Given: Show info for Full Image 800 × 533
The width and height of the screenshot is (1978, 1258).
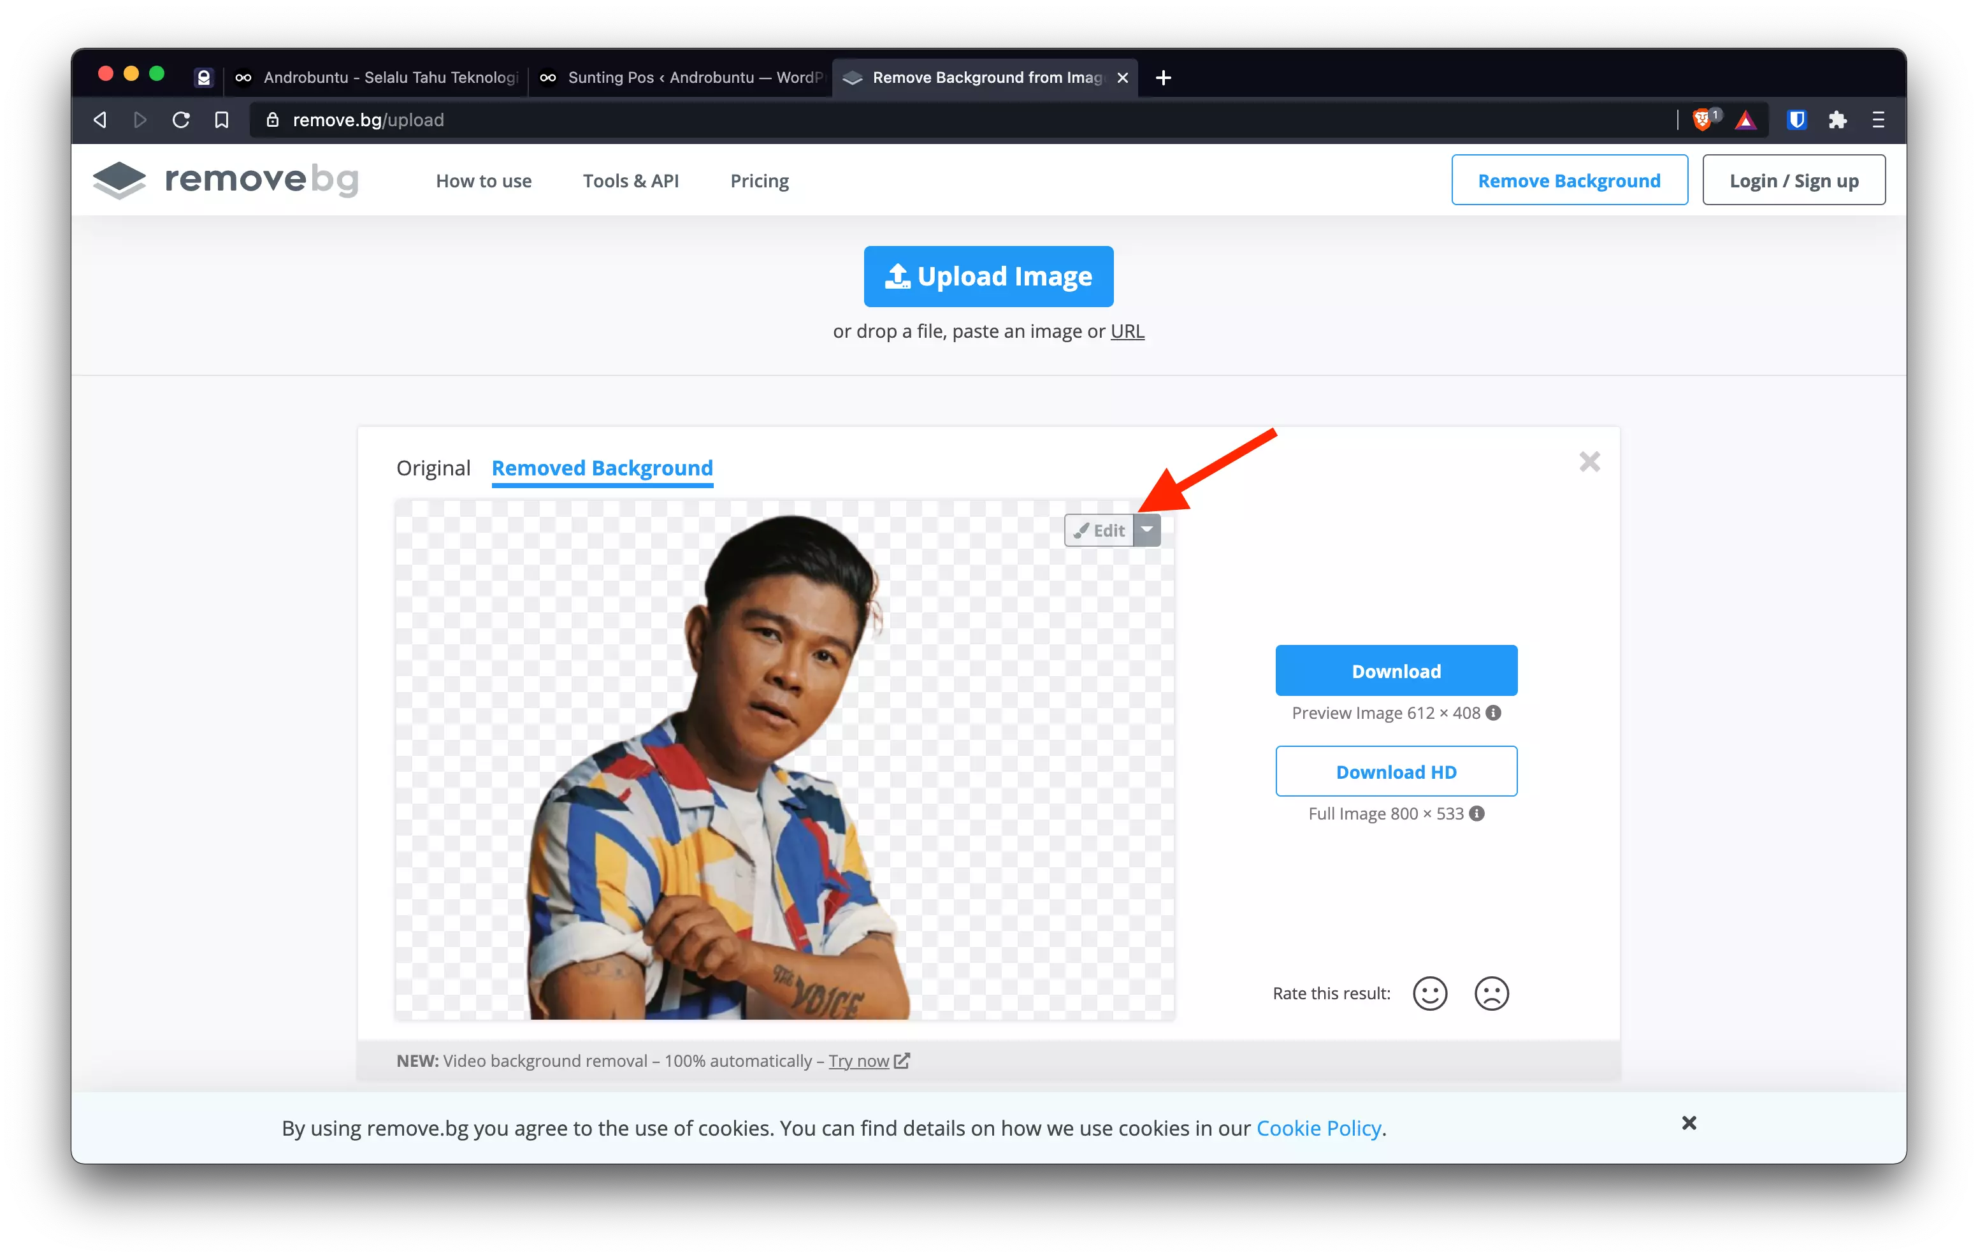Looking at the screenshot, I should pos(1476,813).
